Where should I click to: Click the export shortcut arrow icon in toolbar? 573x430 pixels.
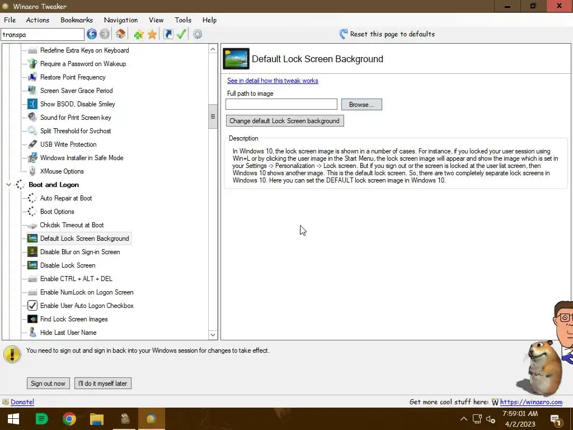[x=168, y=34]
